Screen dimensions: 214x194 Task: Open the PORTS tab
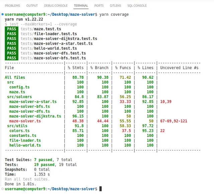pyautogui.click(x=99, y=6)
